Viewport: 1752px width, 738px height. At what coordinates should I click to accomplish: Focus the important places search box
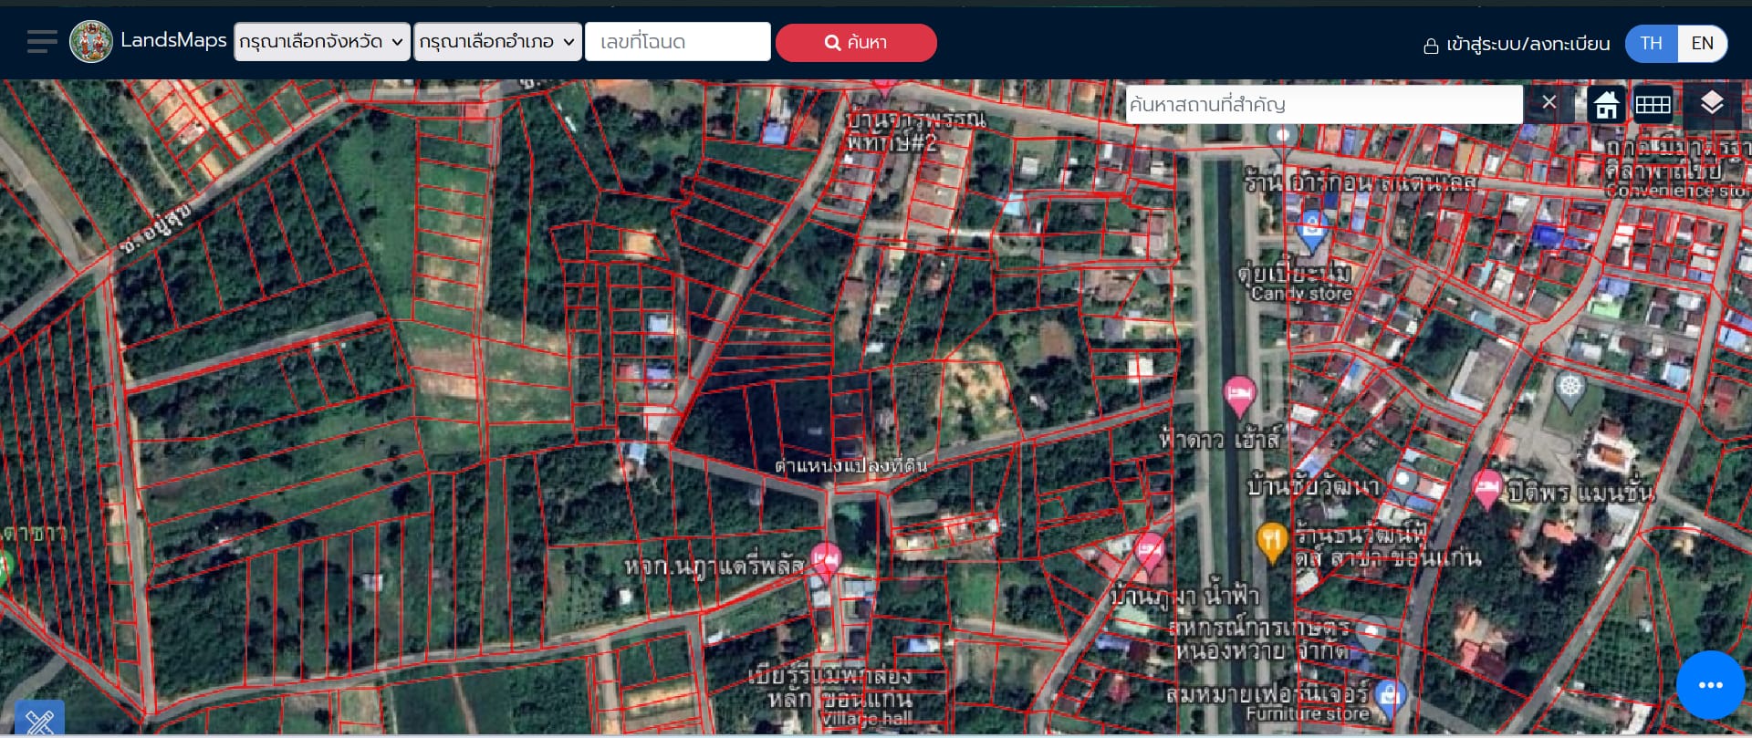(1323, 104)
